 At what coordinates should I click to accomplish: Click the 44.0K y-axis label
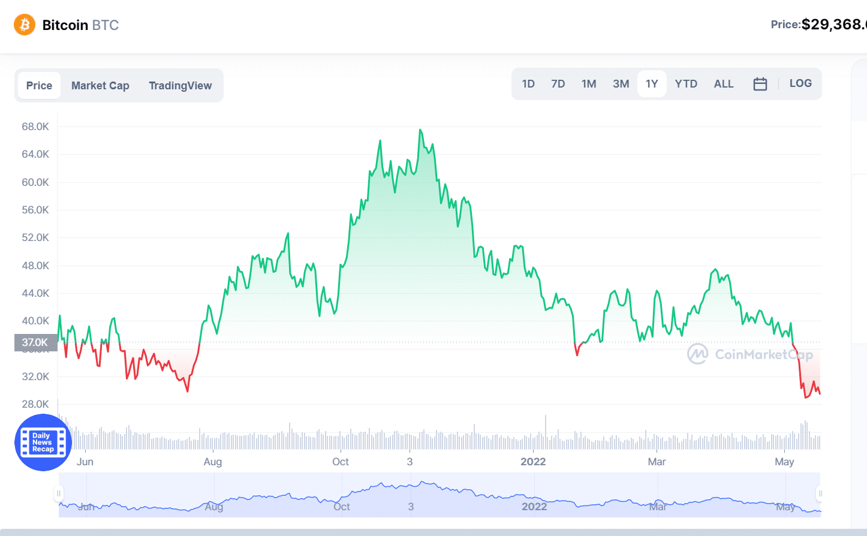(x=35, y=293)
